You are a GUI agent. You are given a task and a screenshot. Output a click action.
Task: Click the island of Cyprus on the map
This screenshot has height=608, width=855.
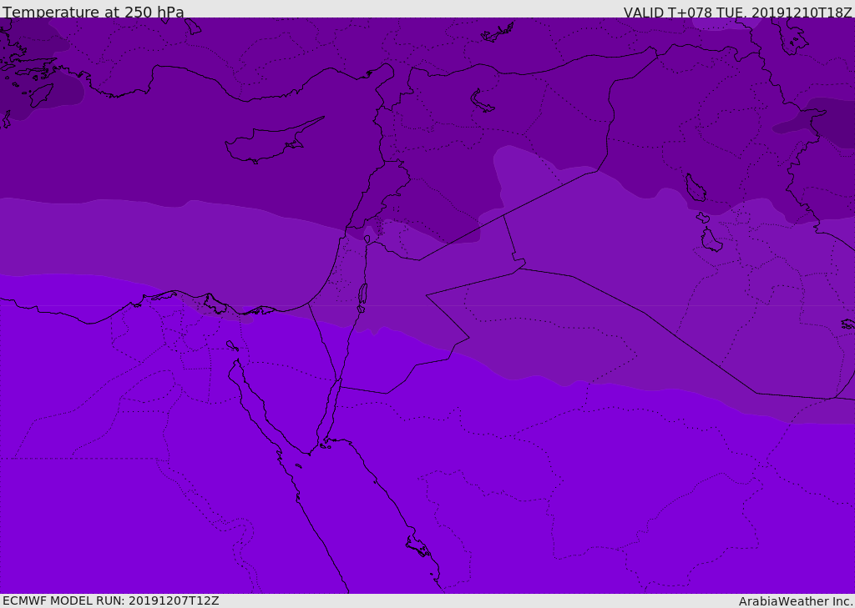pyautogui.click(x=273, y=141)
